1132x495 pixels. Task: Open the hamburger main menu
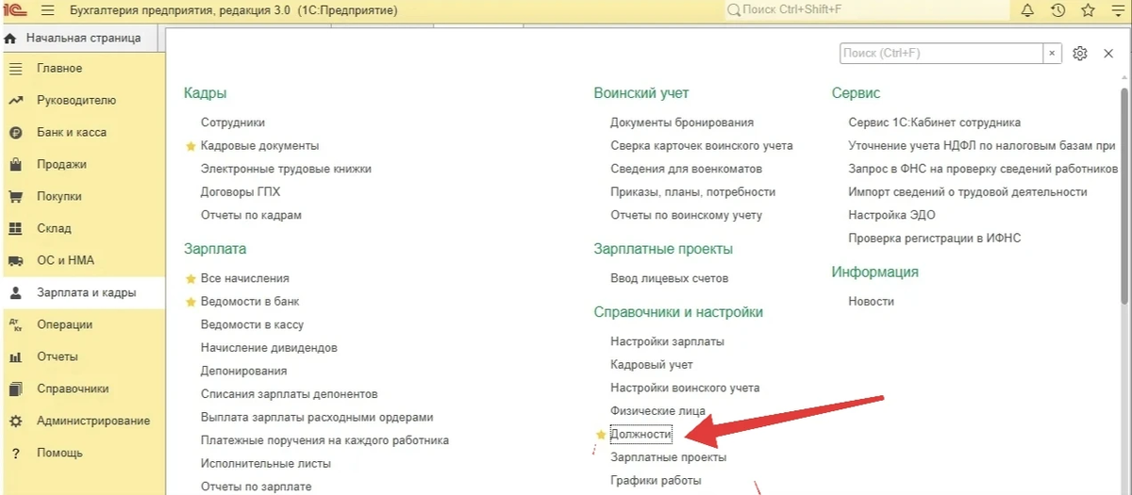[48, 10]
